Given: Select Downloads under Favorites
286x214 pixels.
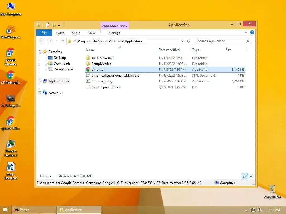Looking at the screenshot, I should click(62, 64).
